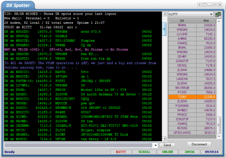Click the TIP SH/DX MISSED line
This screenshot has height=158, width=226.
(x=60, y=14)
